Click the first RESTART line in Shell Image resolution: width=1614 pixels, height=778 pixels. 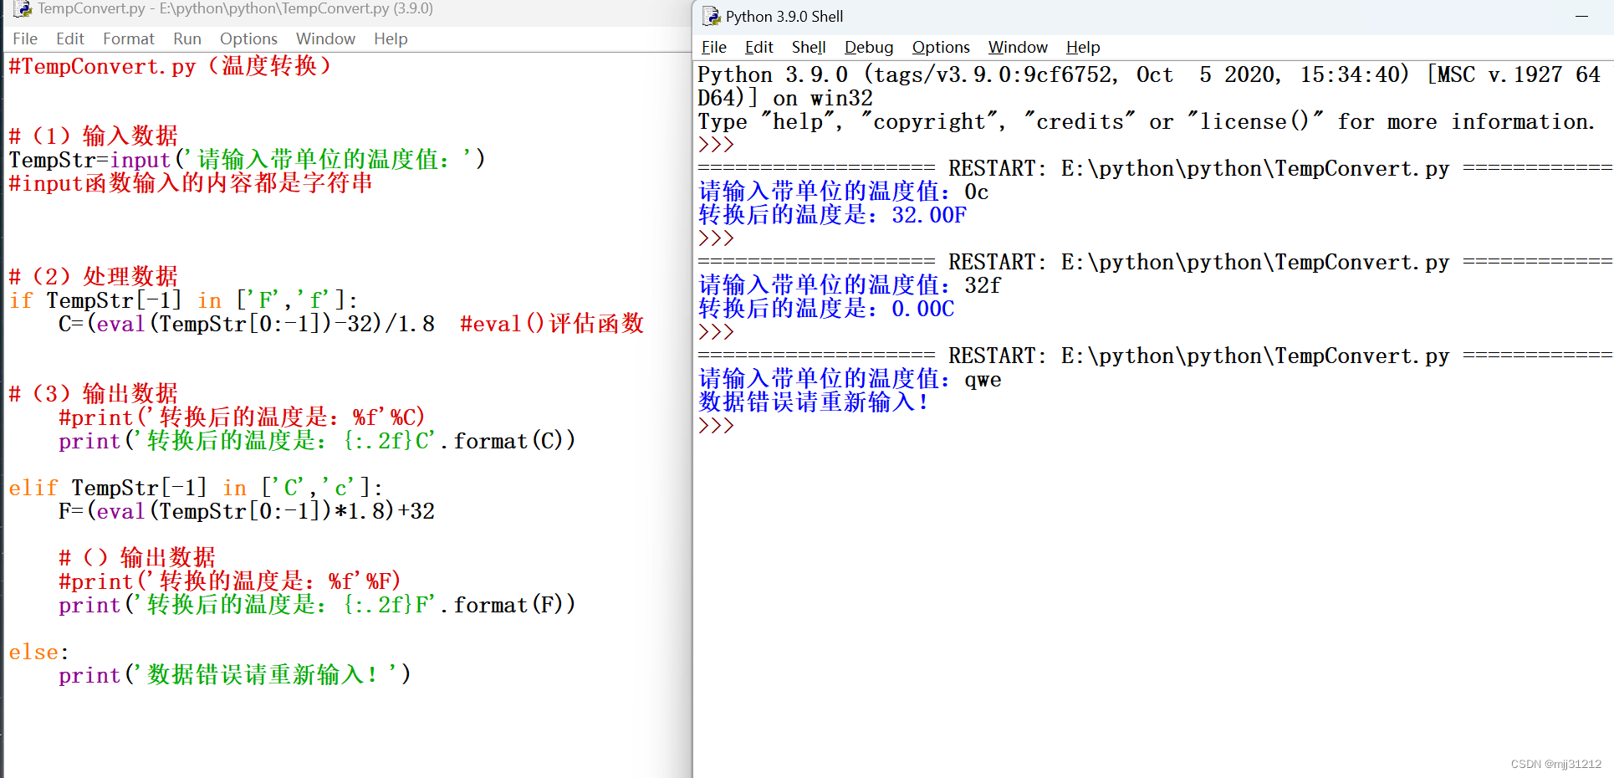(x=1155, y=168)
